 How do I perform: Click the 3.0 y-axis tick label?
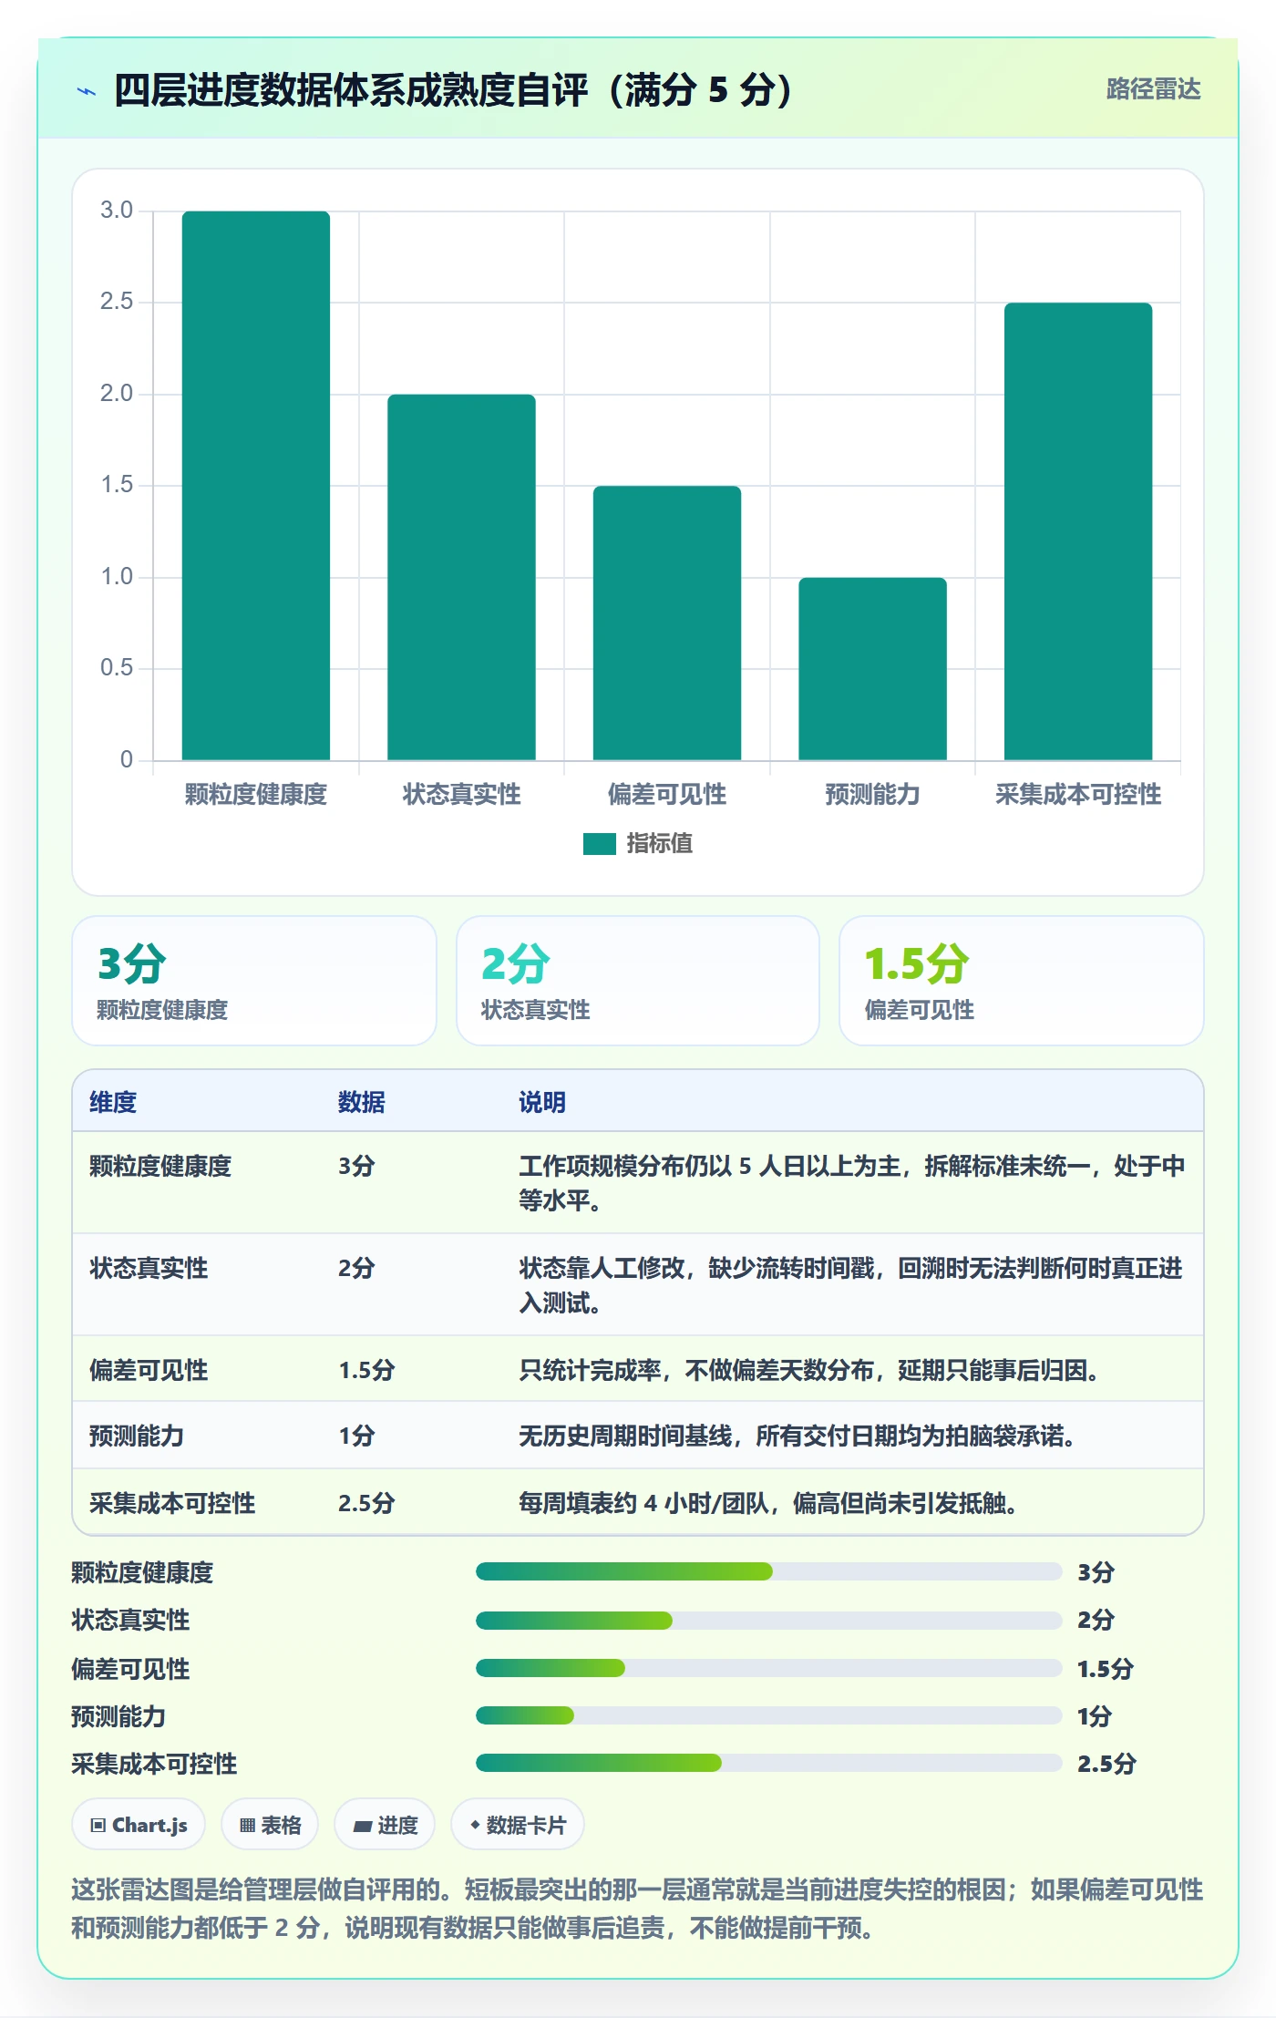117,211
